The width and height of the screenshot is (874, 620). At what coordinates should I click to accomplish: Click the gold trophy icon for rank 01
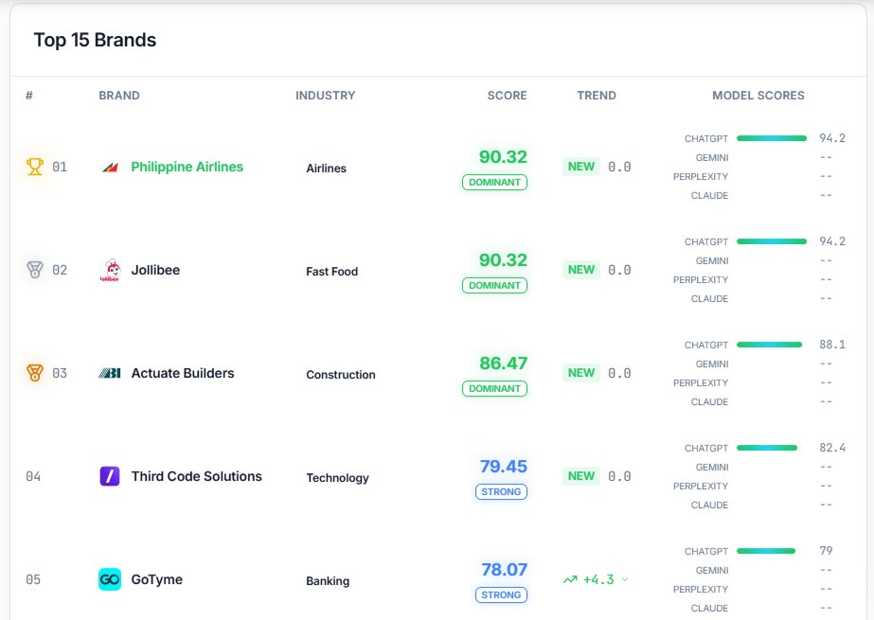(34, 167)
